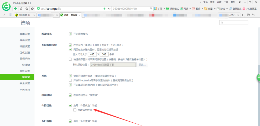Open 广告过滤 in sidebar
Image resolution: width=260 pixels, height=126 pixels.
[25, 90]
